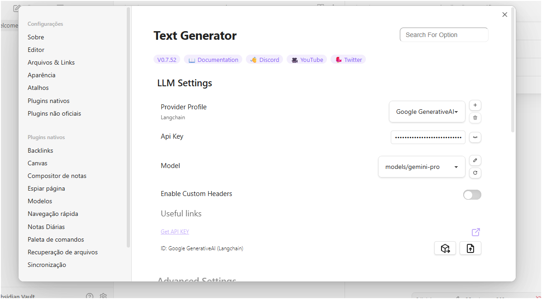Select Backlinks plugin settings

(40, 150)
